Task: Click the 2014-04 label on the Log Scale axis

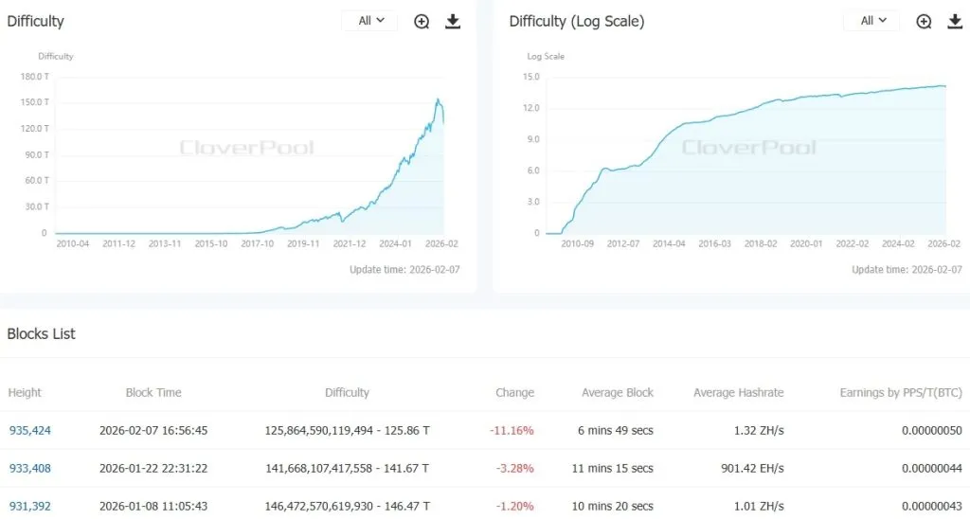Action: coord(670,243)
